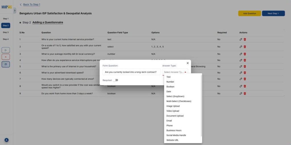The height and width of the screenshot is (145, 291).
Task: Edit question 3 about monthly bill
Action: tap(241, 54)
